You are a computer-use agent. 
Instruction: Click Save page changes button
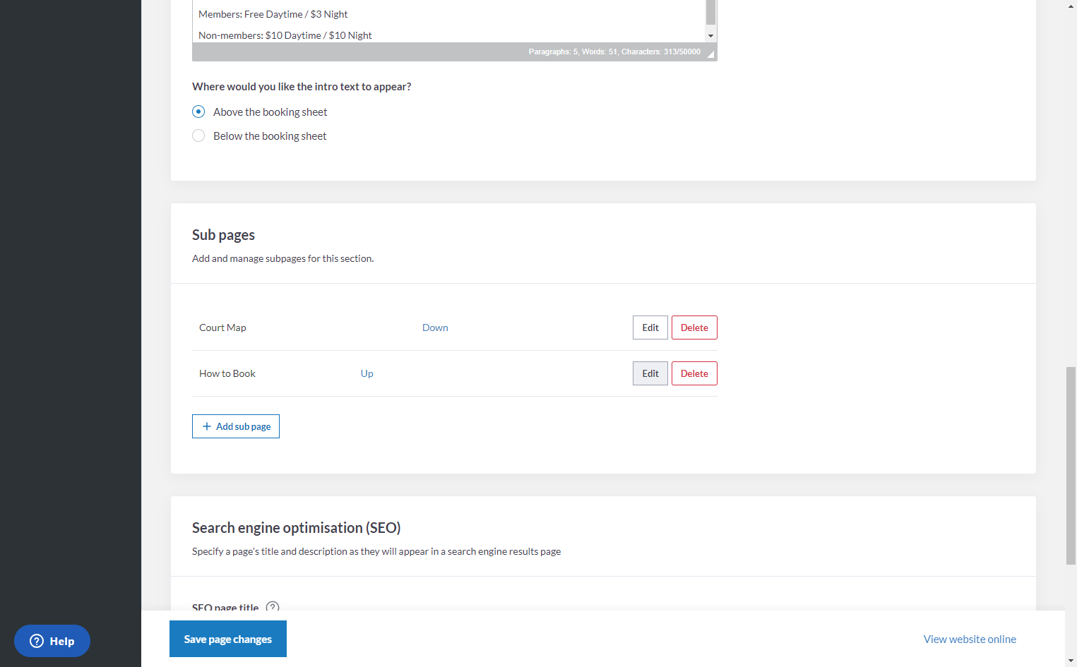(x=228, y=639)
